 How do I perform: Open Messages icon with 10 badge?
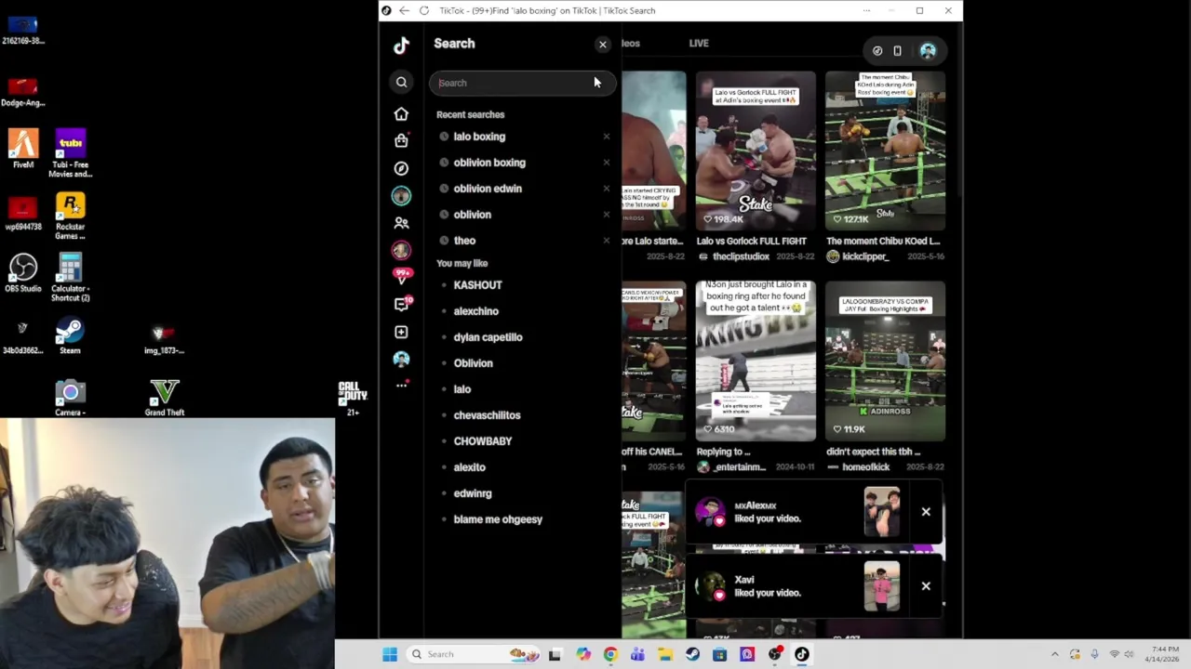point(402,304)
